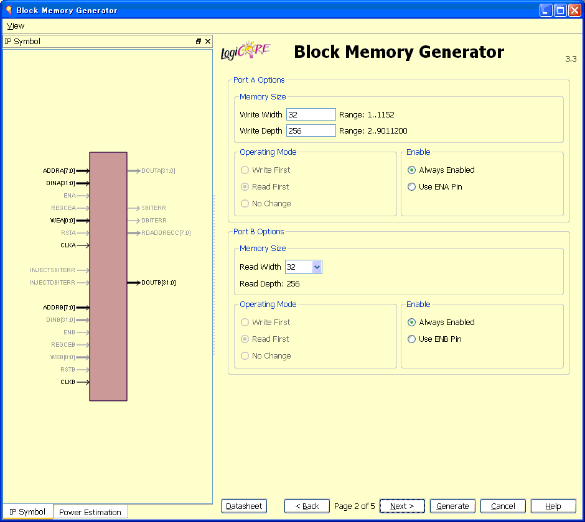The height and width of the screenshot is (522, 585).
Task: Close the IP Symbol panel
Action: tap(208, 42)
